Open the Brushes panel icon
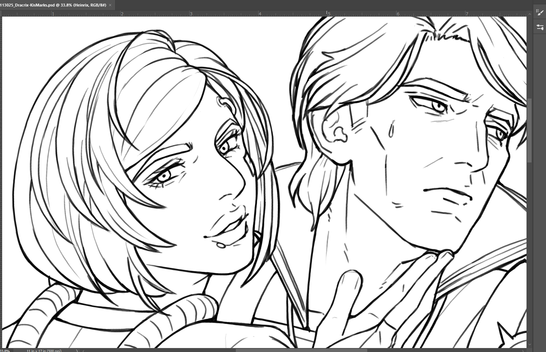Image resolution: width=546 pixels, height=352 pixels. (x=540, y=13)
